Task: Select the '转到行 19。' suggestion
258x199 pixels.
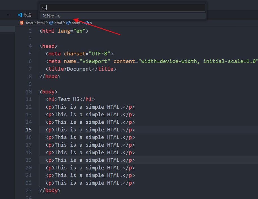Action: point(123,16)
